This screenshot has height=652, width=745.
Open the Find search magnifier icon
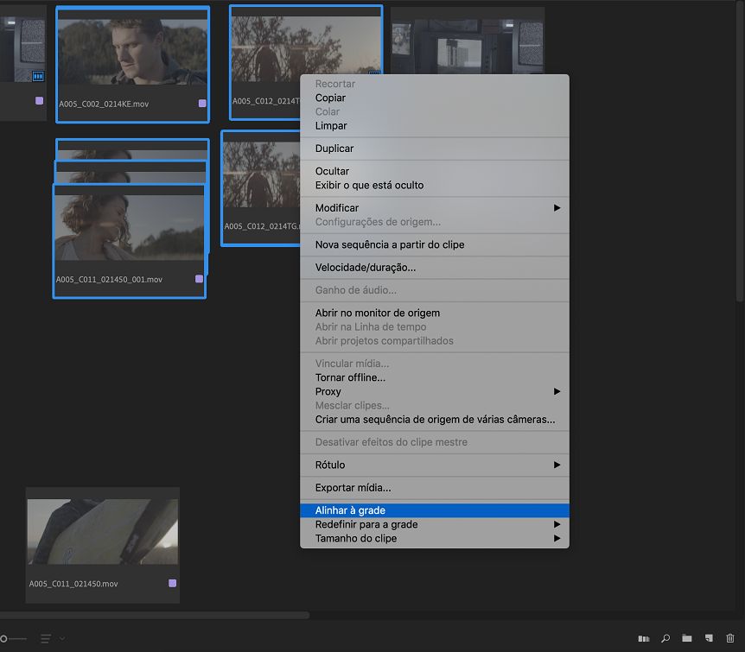665,638
